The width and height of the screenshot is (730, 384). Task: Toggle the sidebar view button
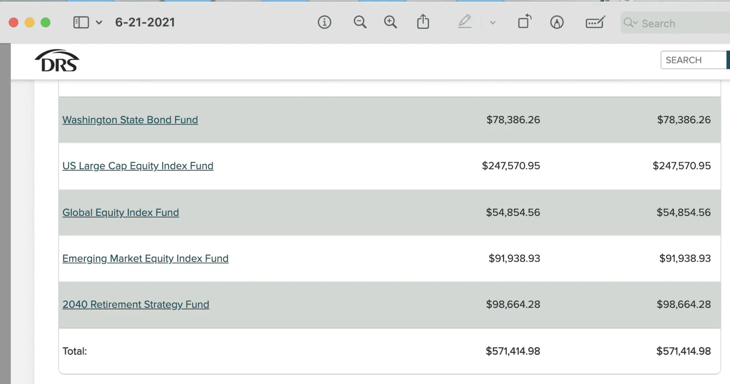(81, 22)
